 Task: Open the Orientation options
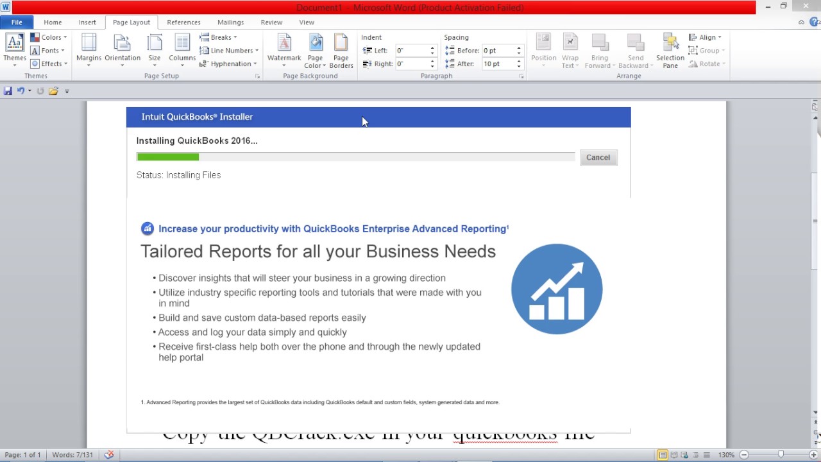click(x=123, y=50)
